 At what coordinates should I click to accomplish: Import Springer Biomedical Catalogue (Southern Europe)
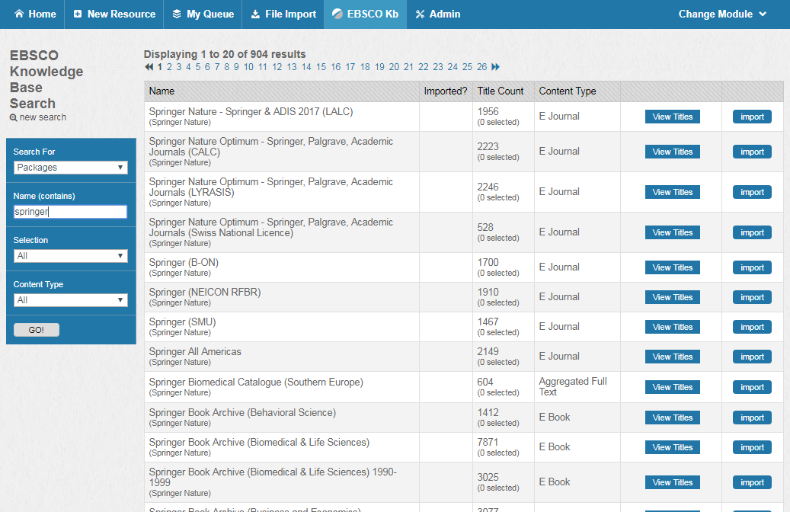pos(752,387)
